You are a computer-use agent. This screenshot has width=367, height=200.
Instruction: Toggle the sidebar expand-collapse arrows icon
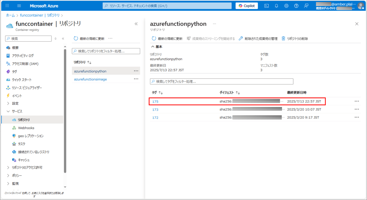[x=56, y=38]
